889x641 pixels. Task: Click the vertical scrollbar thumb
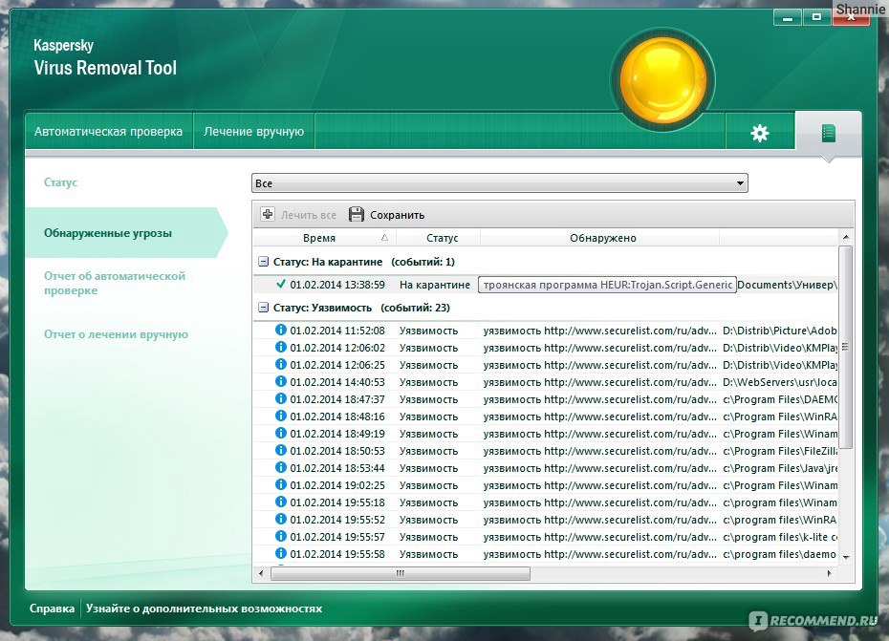point(845,347)
